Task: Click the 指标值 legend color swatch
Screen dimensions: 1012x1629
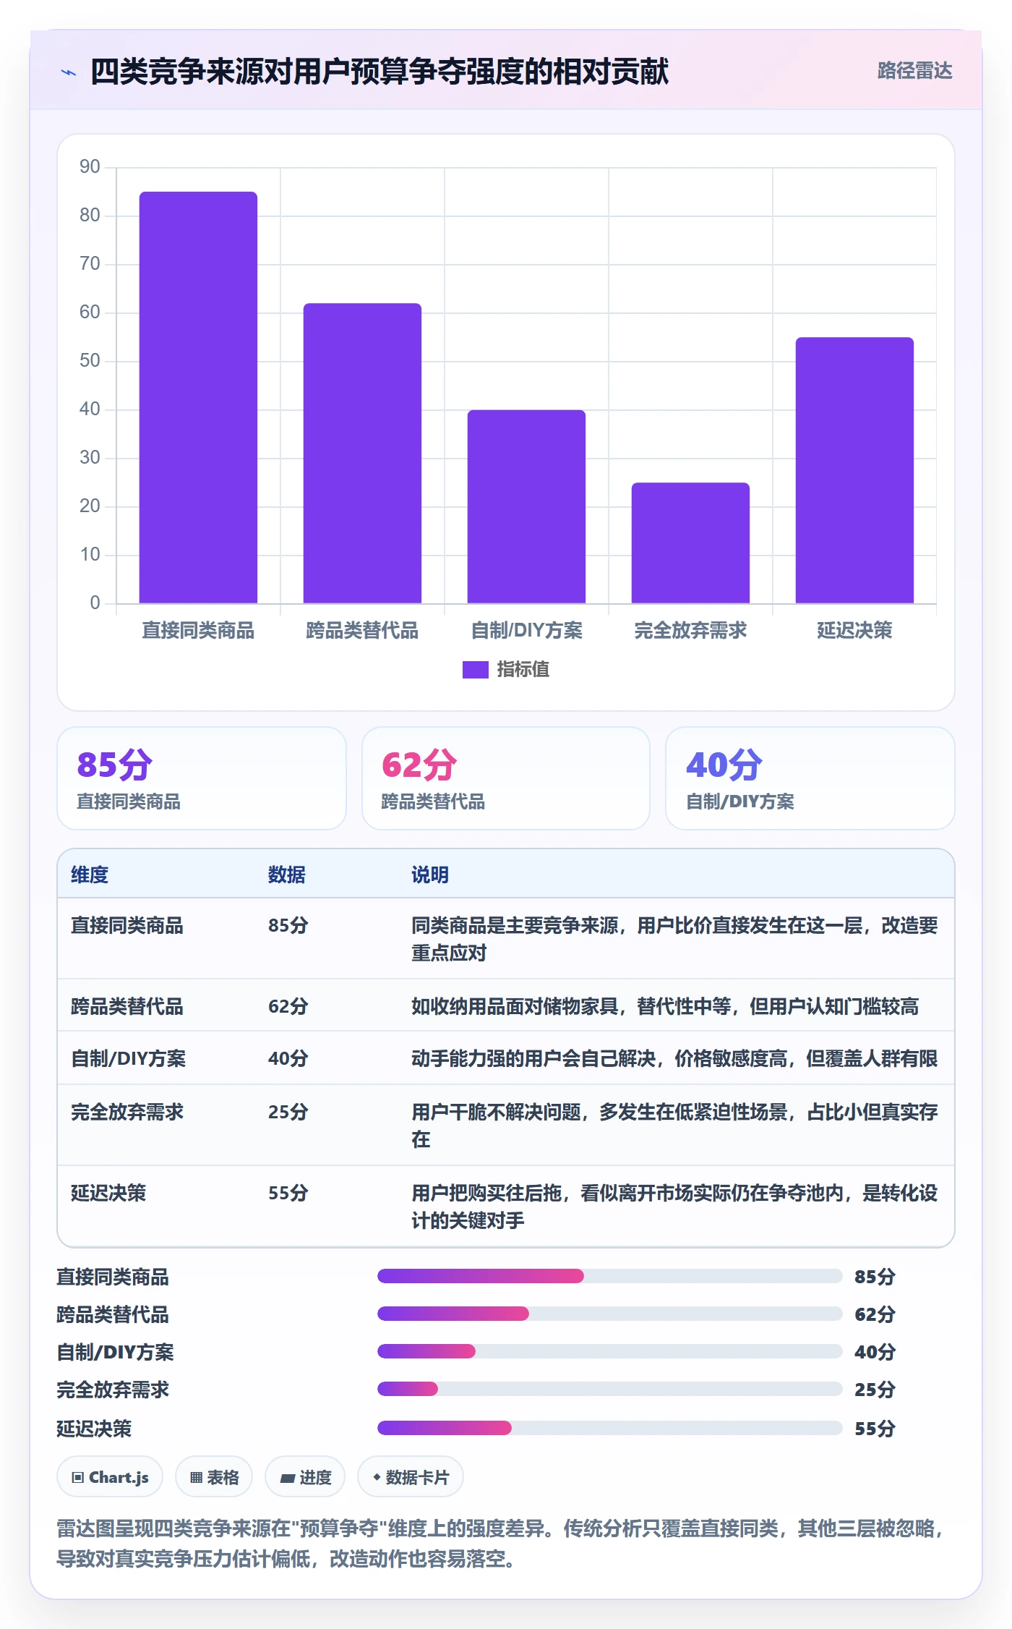Action: [x=475, y=670]
